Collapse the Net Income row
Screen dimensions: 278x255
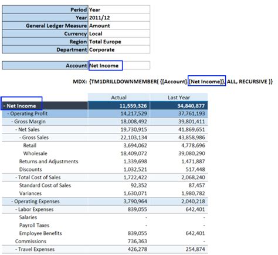tap(4, 106)
